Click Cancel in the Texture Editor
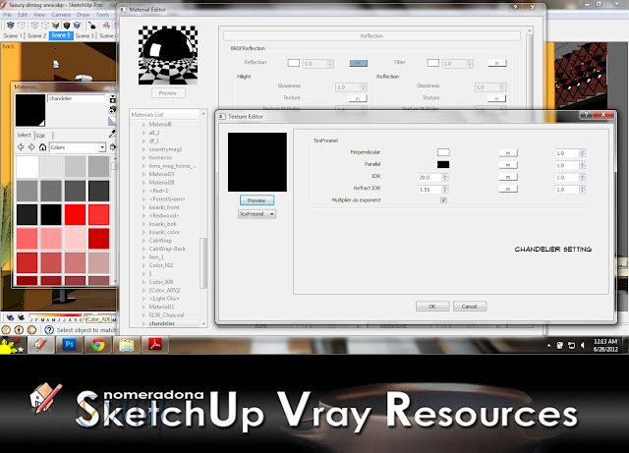Viewport: 629px width, 453px height. 470,307
